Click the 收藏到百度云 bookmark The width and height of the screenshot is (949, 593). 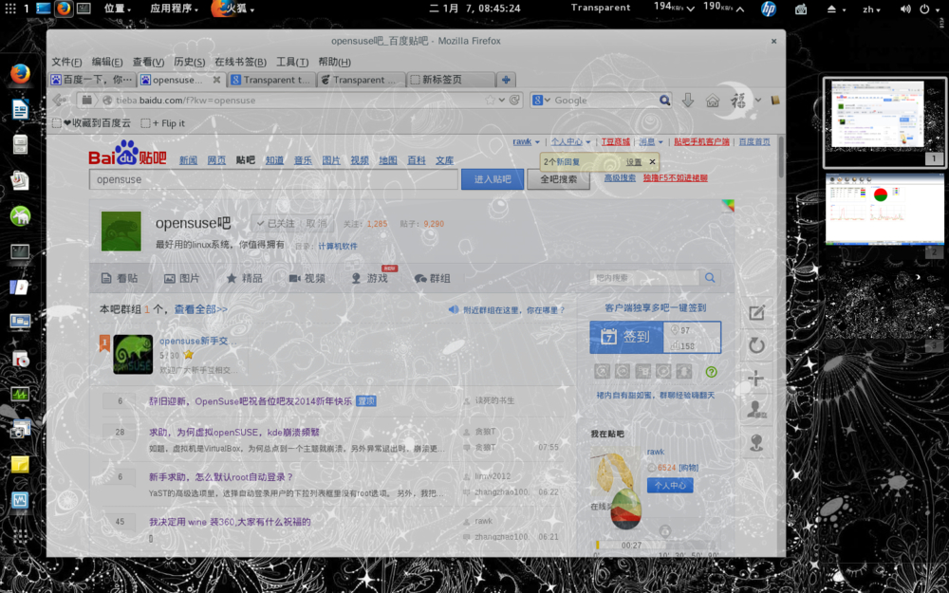pos(91,123)
